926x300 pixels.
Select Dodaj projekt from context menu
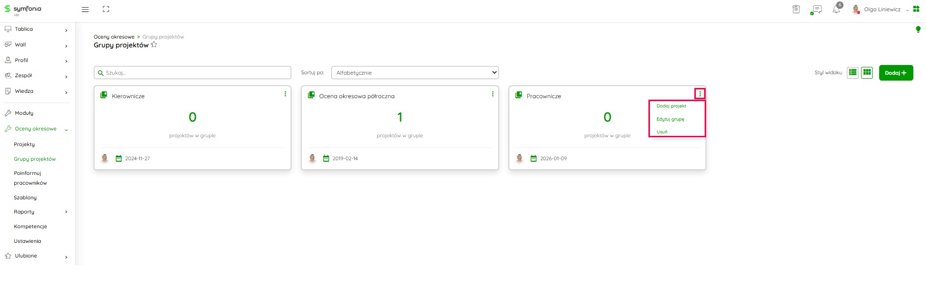[671, 106]
